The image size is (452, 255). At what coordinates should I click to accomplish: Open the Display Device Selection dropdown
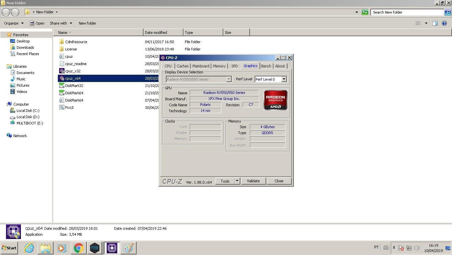[x=198, y=79]
